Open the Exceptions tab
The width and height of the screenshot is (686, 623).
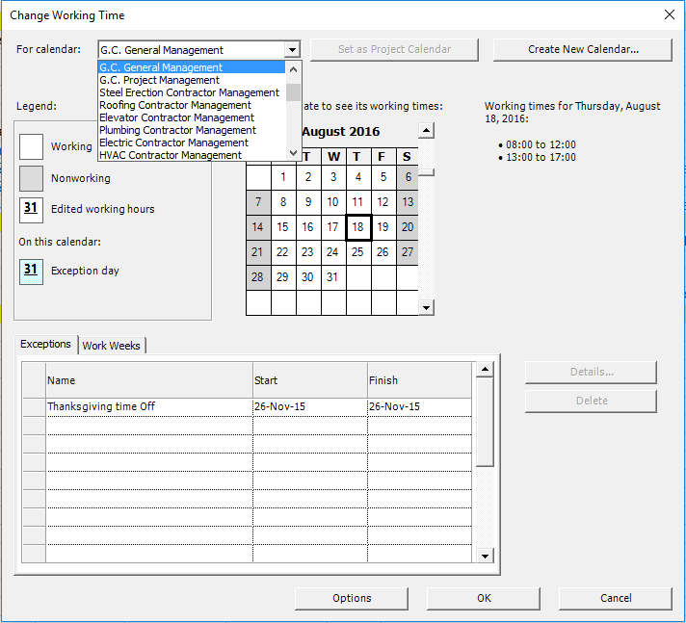(46, 345)
